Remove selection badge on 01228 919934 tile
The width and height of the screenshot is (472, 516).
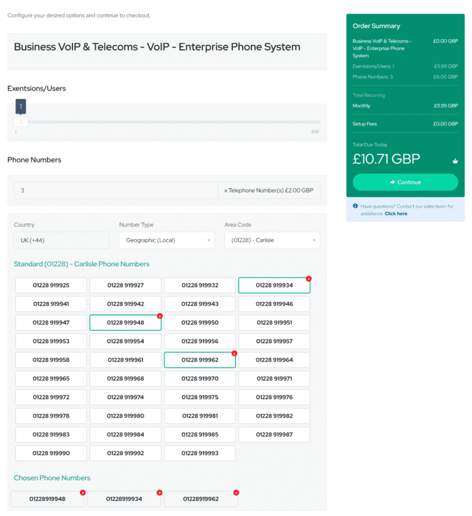click(309, 279)
